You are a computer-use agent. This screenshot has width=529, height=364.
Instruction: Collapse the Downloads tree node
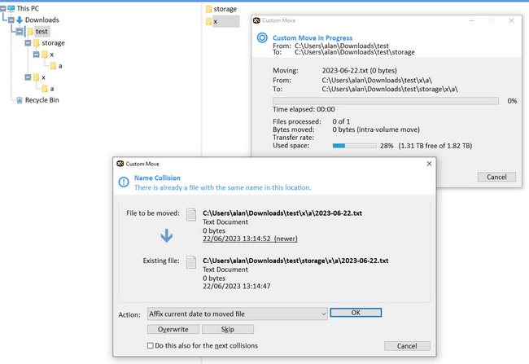pos(11,20)
